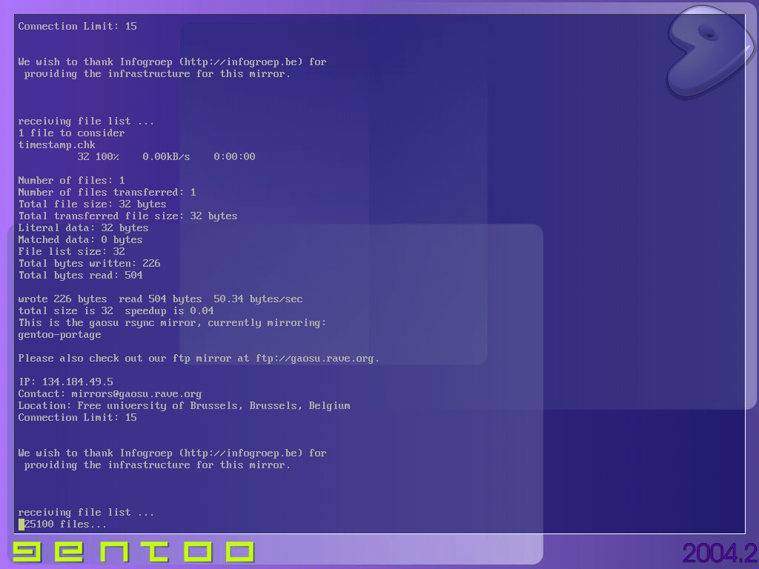Select 'total size is 32 speedup is 0.04'
The height and width of the screenshot is (569, 759).
[x=116, y=310]
